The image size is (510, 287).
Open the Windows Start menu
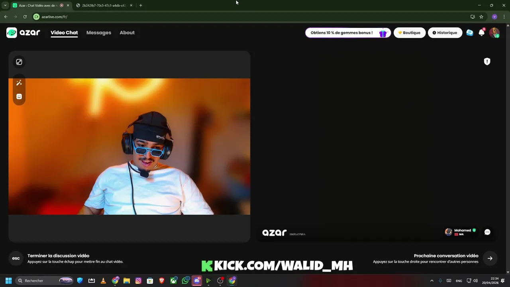pos(8,281)
